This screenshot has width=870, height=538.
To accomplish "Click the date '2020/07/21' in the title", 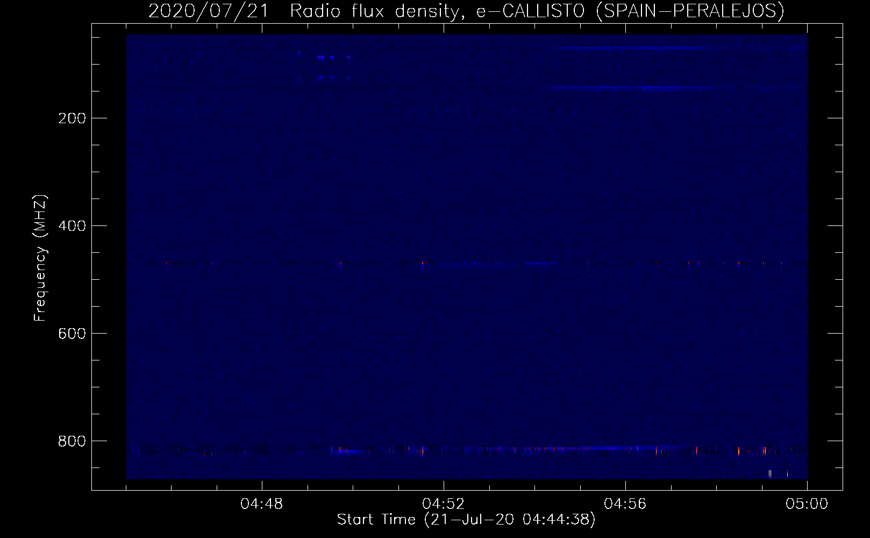I will 208,11.
